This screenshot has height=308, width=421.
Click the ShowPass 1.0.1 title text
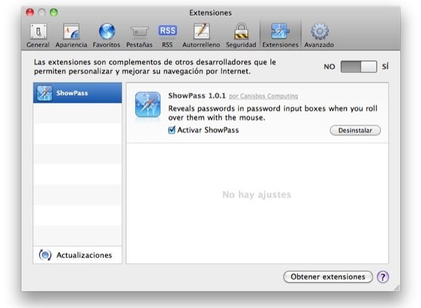pyautogui.click(x=197, y=96)
